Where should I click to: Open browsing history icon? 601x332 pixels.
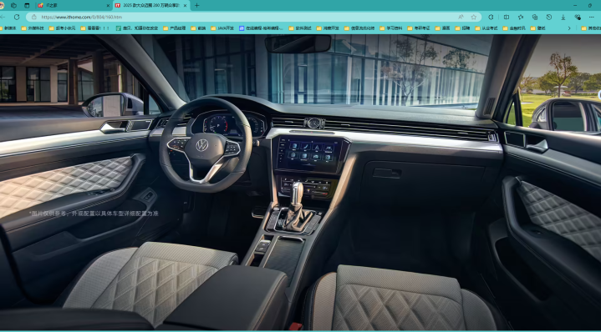point(549,17)
